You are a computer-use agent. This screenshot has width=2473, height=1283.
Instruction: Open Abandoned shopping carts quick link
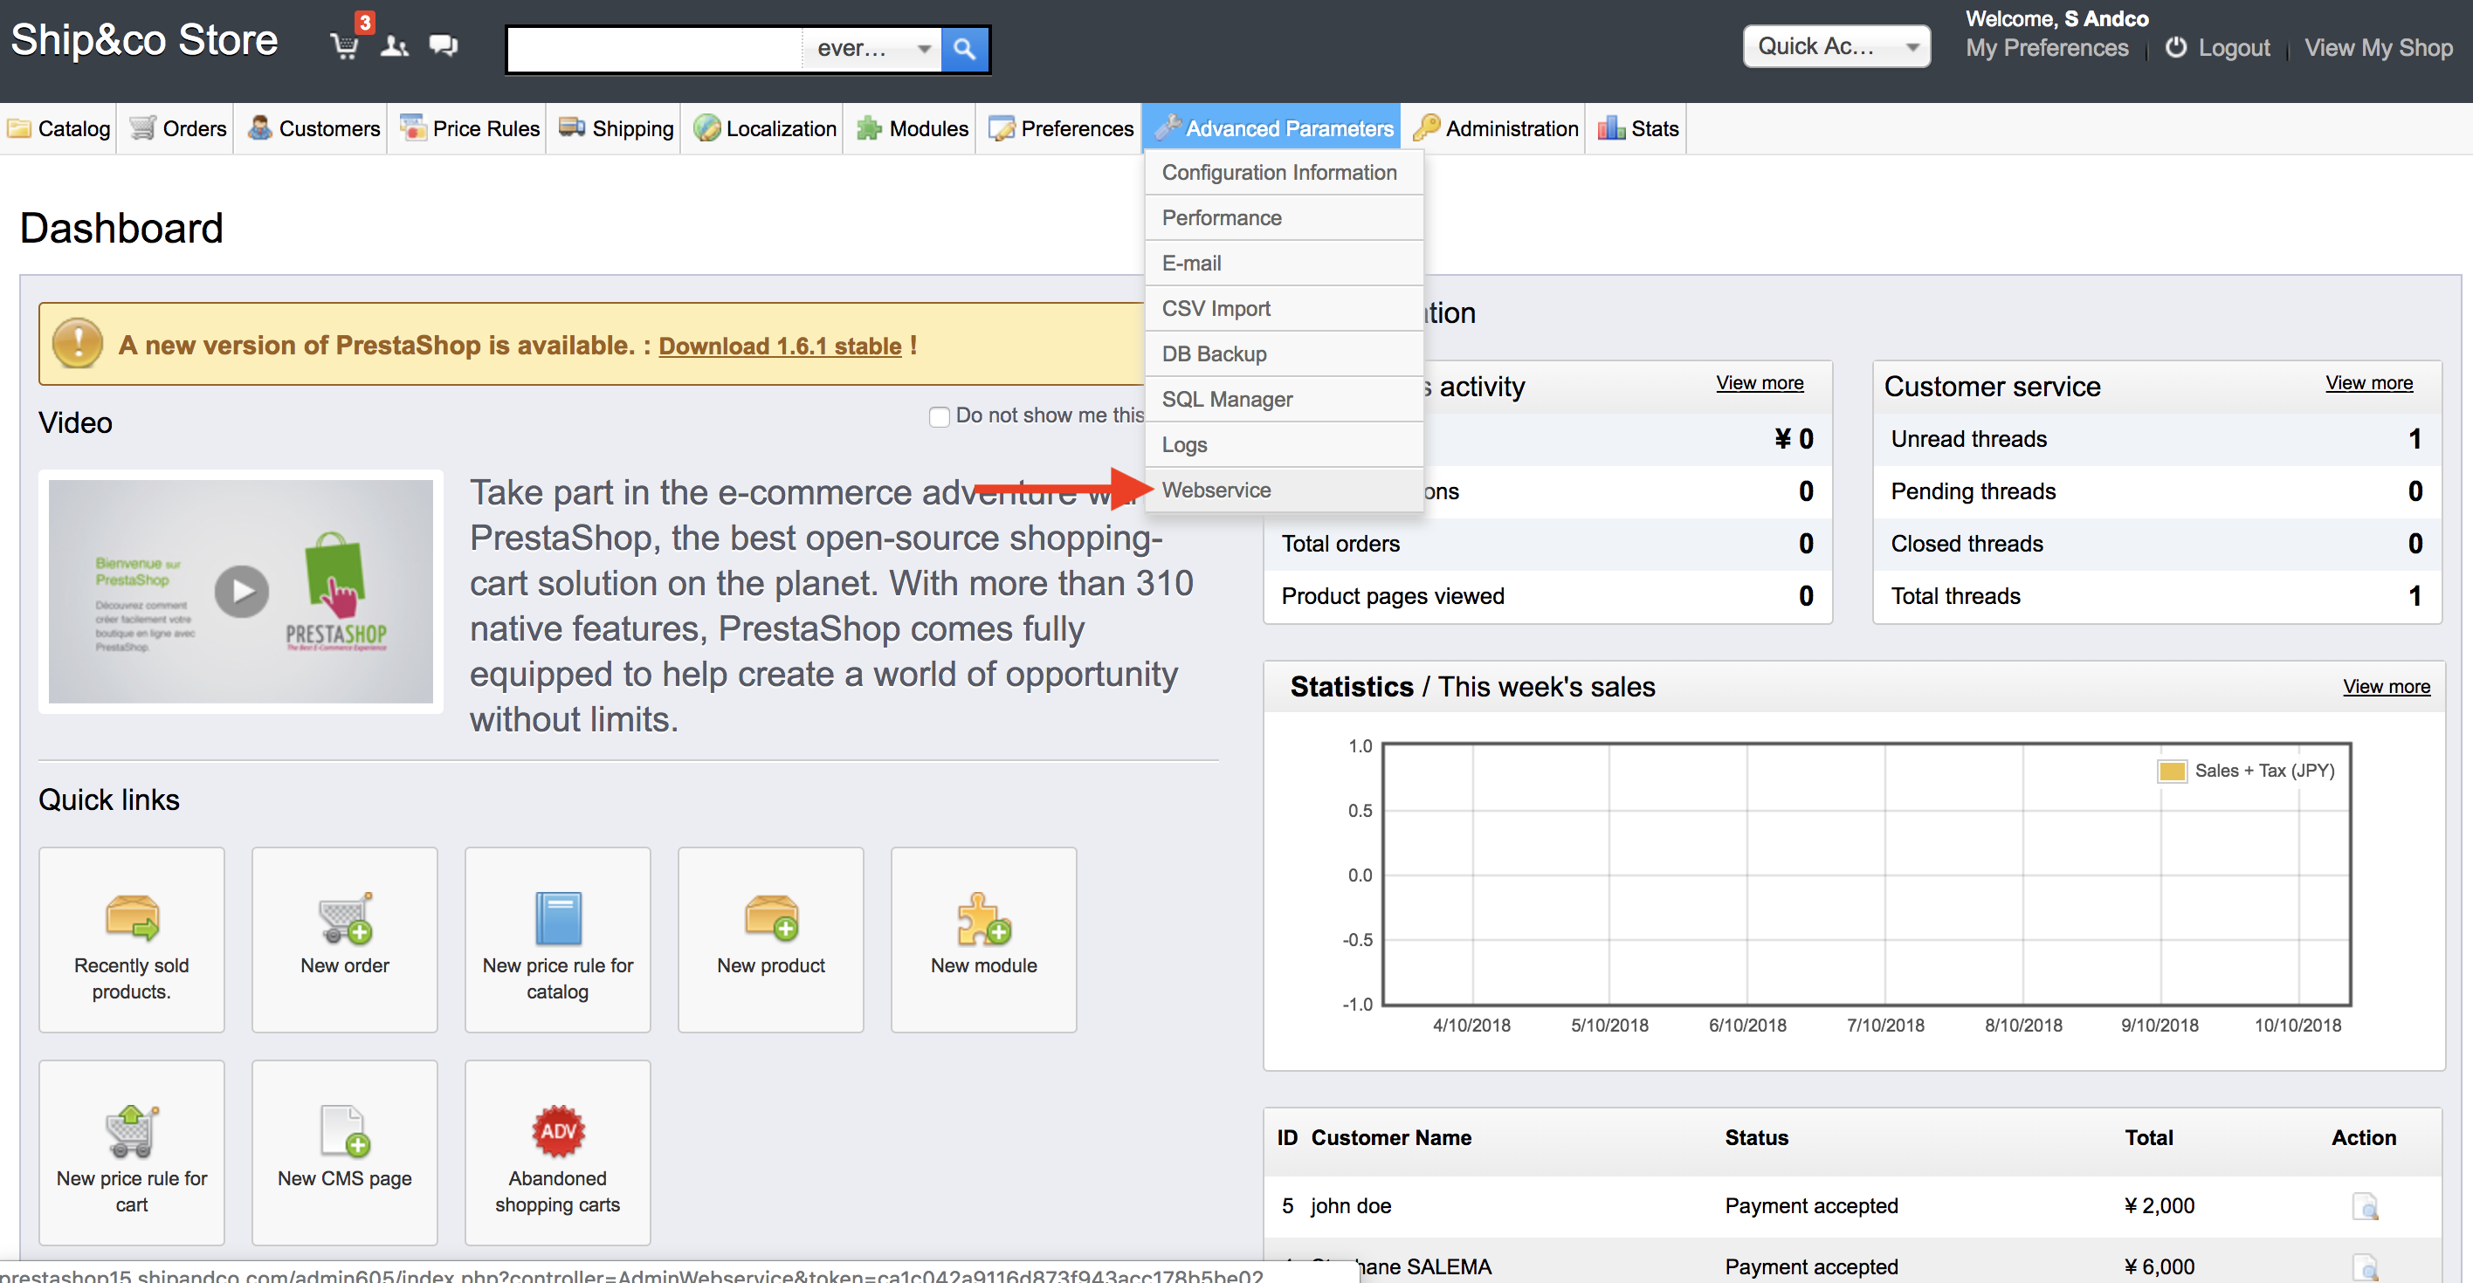tap(558, 1152)
